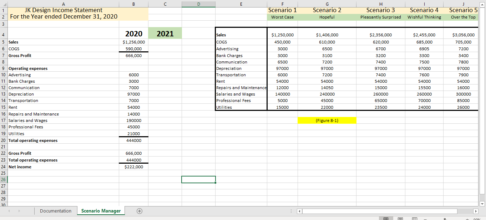Switch to the Documentation sheet tab

56,211
